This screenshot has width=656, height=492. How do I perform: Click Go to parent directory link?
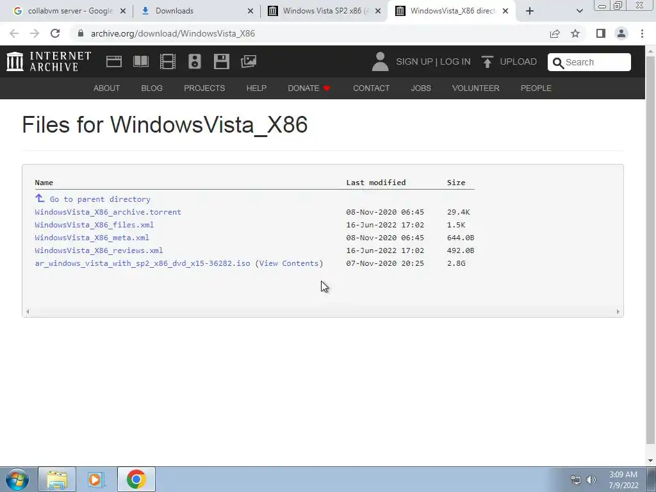[100, 199]
